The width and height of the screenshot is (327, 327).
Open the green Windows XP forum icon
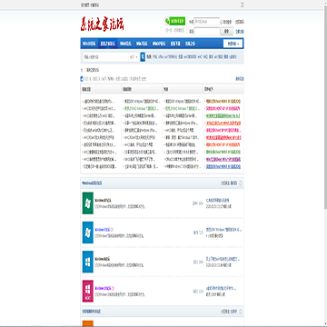click(88, 203)
